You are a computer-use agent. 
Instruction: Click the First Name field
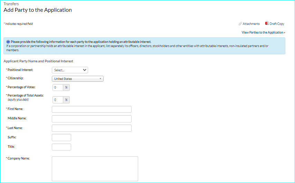coord(92,109)
